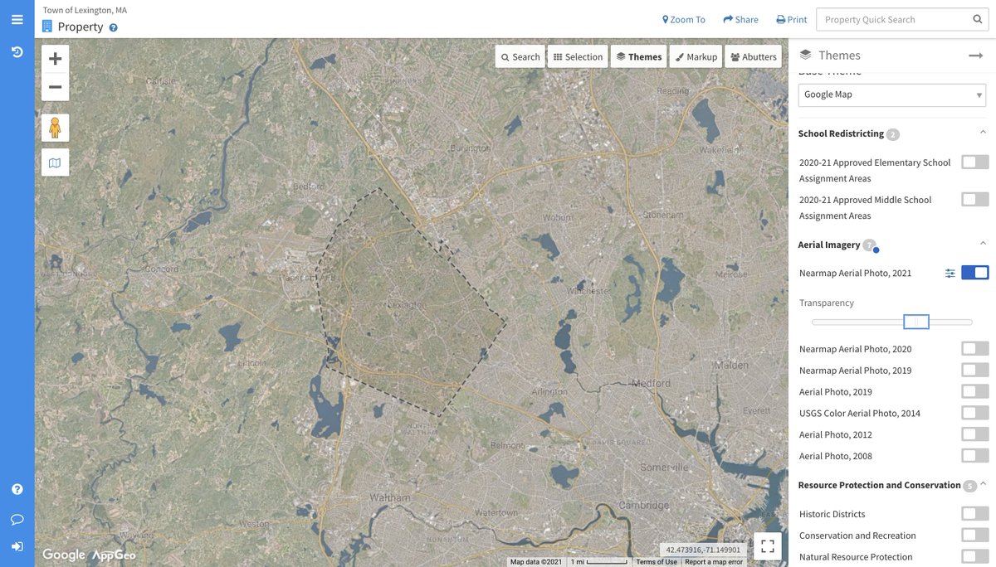Click Share in the header
Viewport: 996px width, 567px height.
[x=740, y=20]
